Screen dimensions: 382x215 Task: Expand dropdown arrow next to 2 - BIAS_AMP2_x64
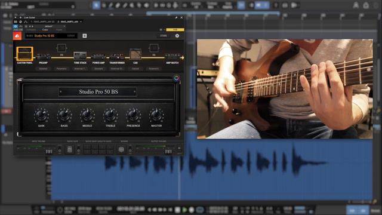81,21
